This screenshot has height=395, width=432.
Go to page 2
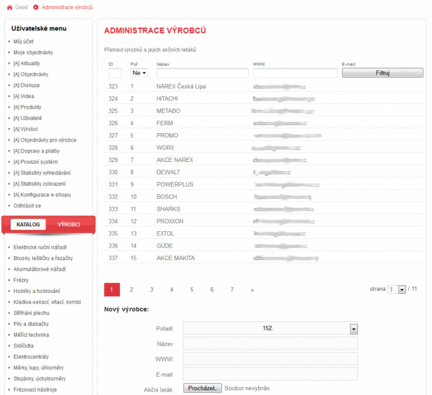click(132, 290)
